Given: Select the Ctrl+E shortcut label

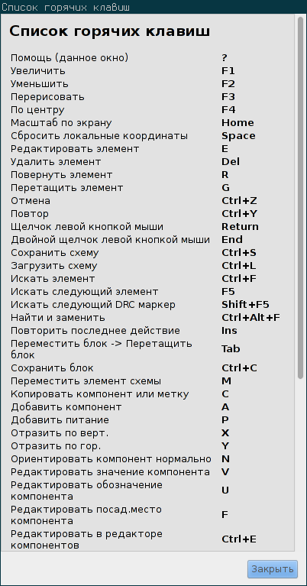Looking at the screenshot, I should pyautogui.click(x=239, y=539).
